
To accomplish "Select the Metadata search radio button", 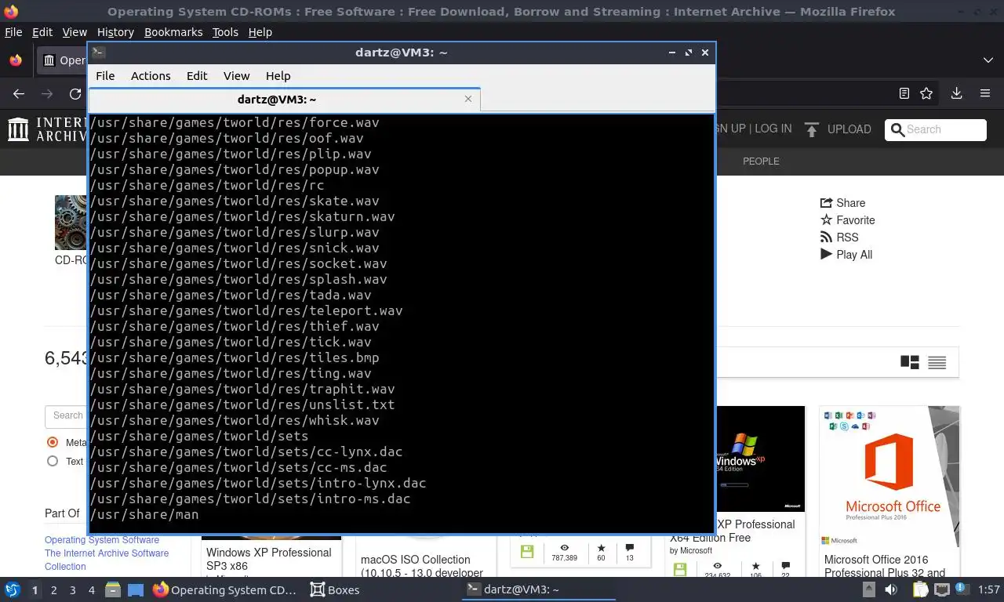I will tap(53, 442).
